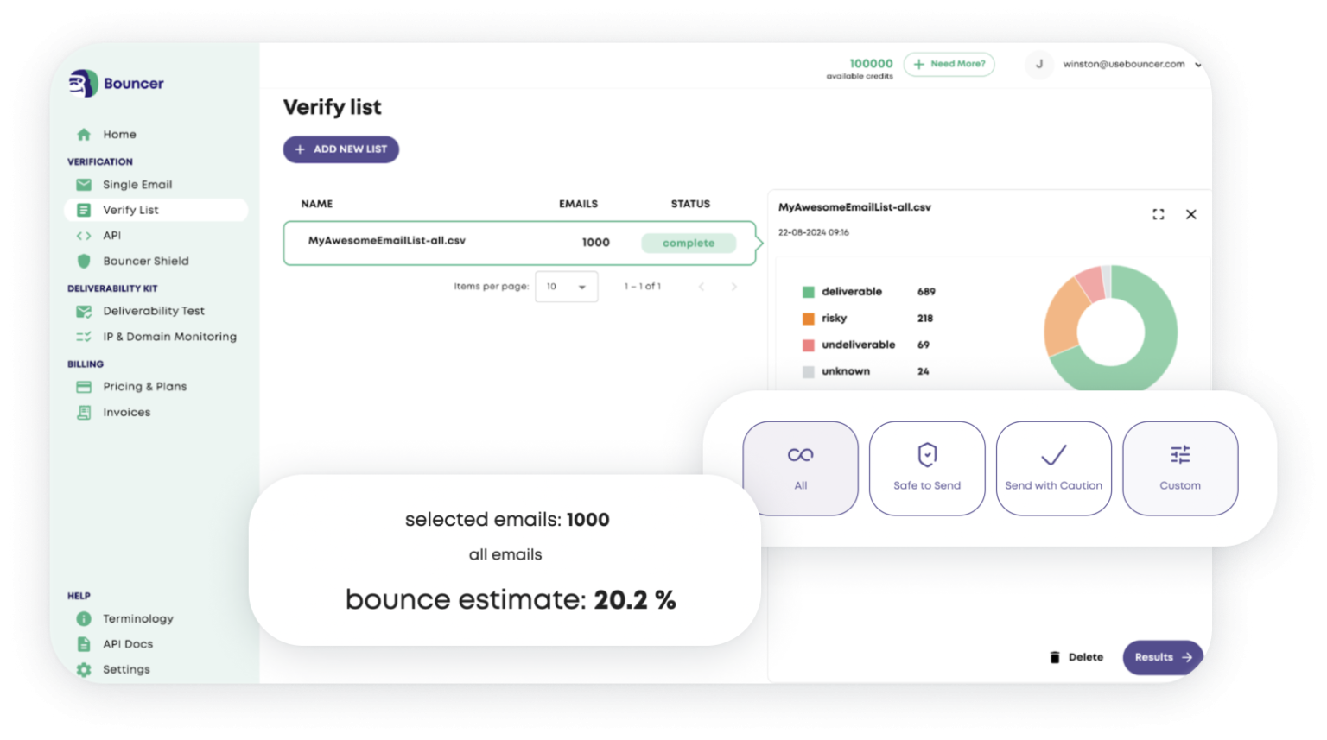1327x740 pixels.
Task: Click the next page chevron
Action: tap(733, 287)
